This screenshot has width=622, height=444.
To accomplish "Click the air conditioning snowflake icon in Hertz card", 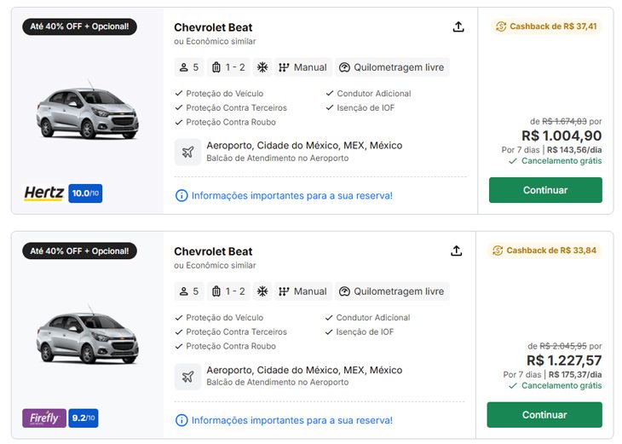I will coord(262,67).
